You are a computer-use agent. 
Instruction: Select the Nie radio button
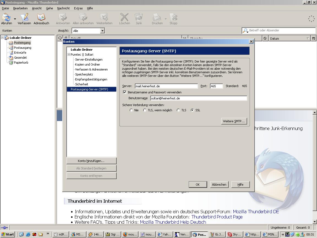coord(131,110)
